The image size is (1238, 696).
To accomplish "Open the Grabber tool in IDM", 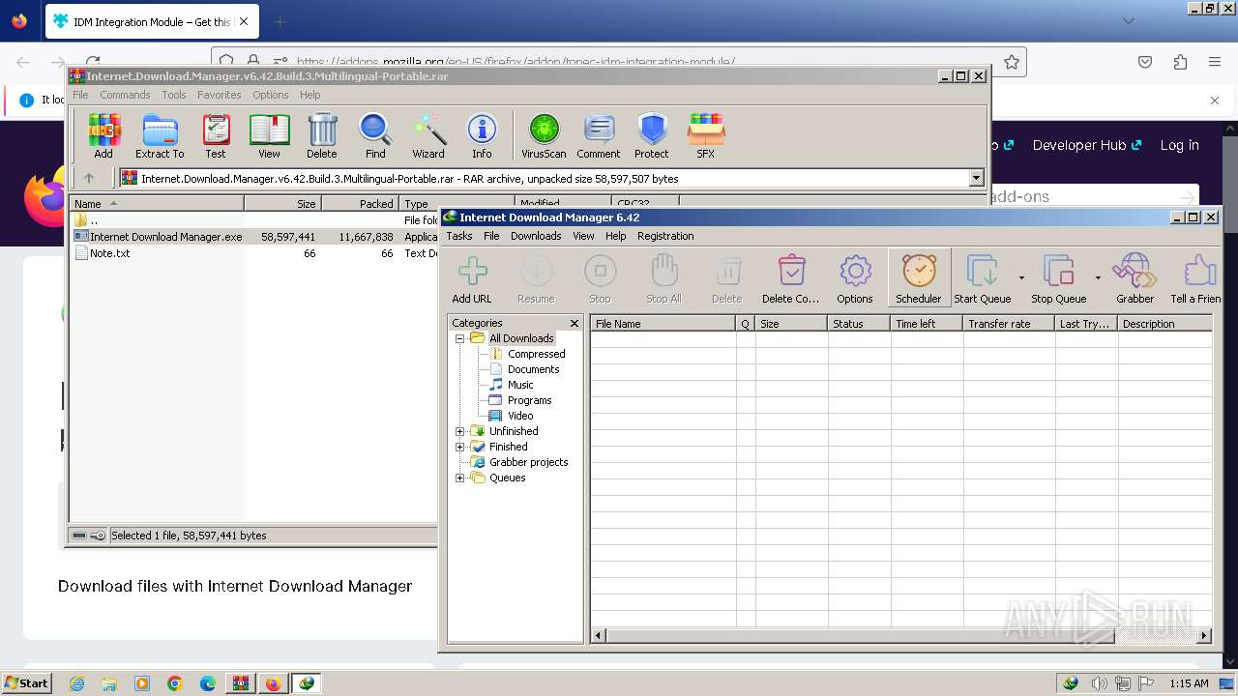I will tap(1135, 279).
